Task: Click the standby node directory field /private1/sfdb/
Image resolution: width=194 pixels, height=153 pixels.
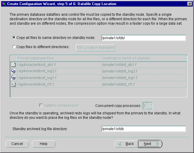Action: pos(144,38)
